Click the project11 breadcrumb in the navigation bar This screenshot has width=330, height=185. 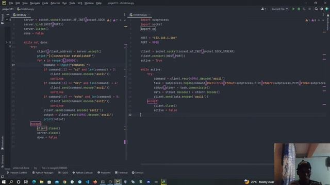coord(8,9)
